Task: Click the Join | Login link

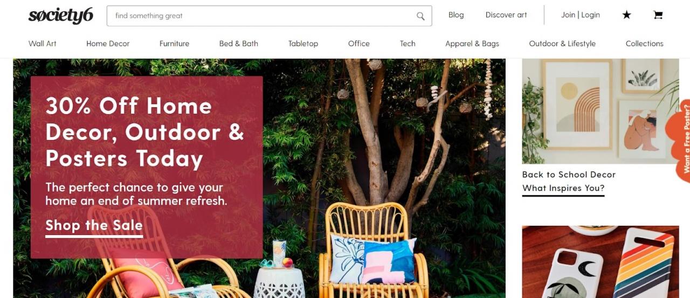Action: (581, 15)
